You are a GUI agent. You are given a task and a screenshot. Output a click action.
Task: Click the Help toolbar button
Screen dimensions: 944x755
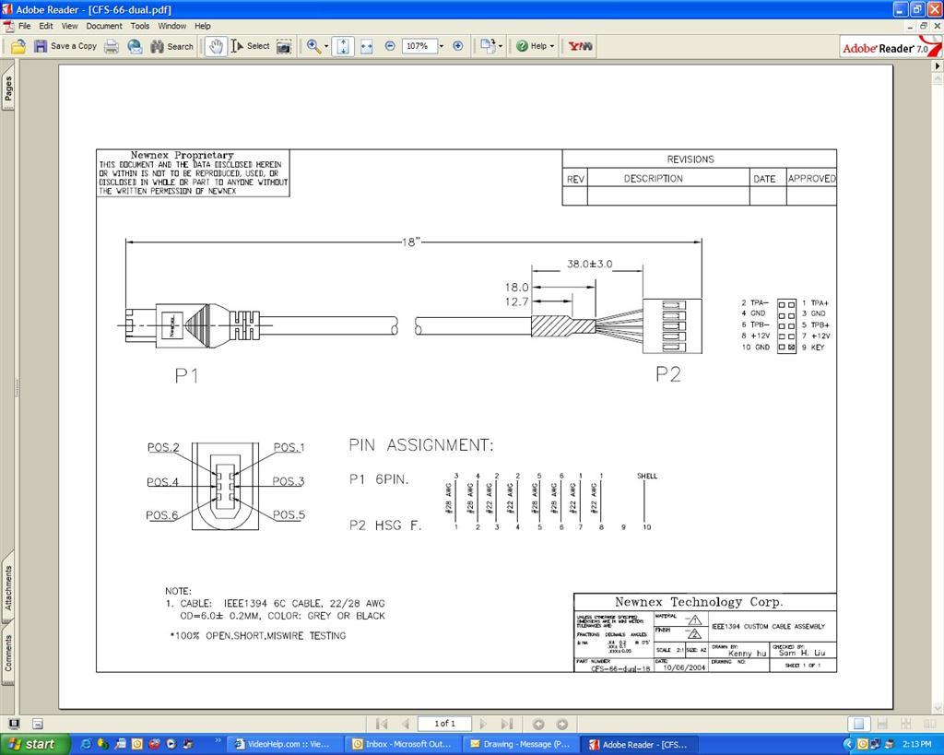tap(532, 46)
